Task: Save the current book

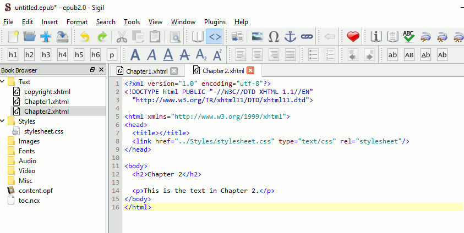Action: (x=62, y=37)
